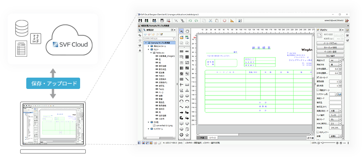This screenshot has height=157, width=362.
Task: Collapse the fields.csv tree node
Action: click(x=151, y=53)
